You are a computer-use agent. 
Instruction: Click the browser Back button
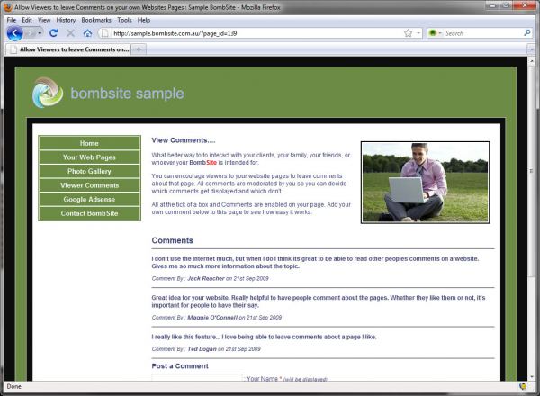[x=14, y=32]
